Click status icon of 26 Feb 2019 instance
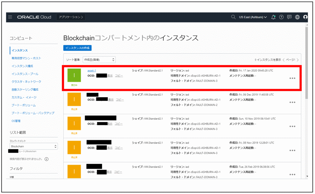 (74, 172)
